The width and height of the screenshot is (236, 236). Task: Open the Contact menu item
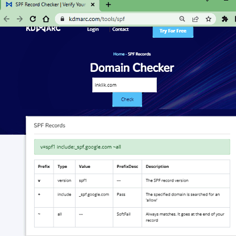[120, 29]
